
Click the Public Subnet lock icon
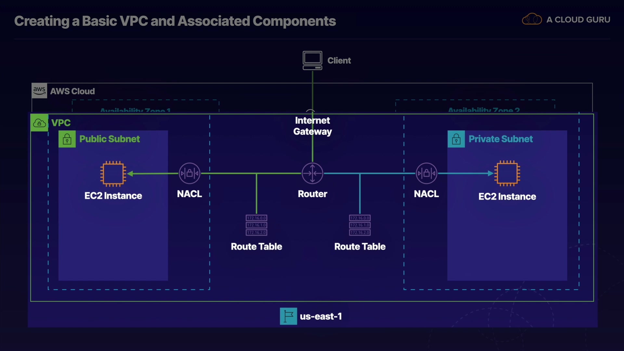(67, 139)
